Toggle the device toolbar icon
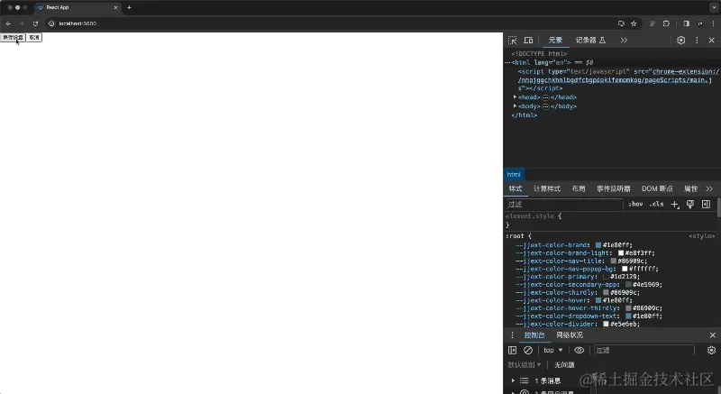721x394 pixels. tap(528, 41)
